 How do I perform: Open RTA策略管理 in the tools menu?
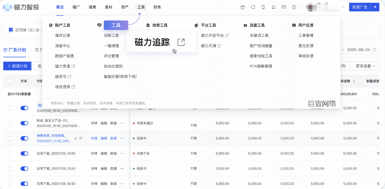tap(261, 66)
